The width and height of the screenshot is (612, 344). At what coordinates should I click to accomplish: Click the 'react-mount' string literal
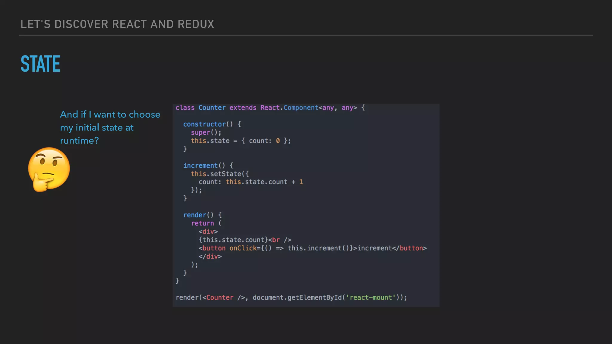pos(371,297)
